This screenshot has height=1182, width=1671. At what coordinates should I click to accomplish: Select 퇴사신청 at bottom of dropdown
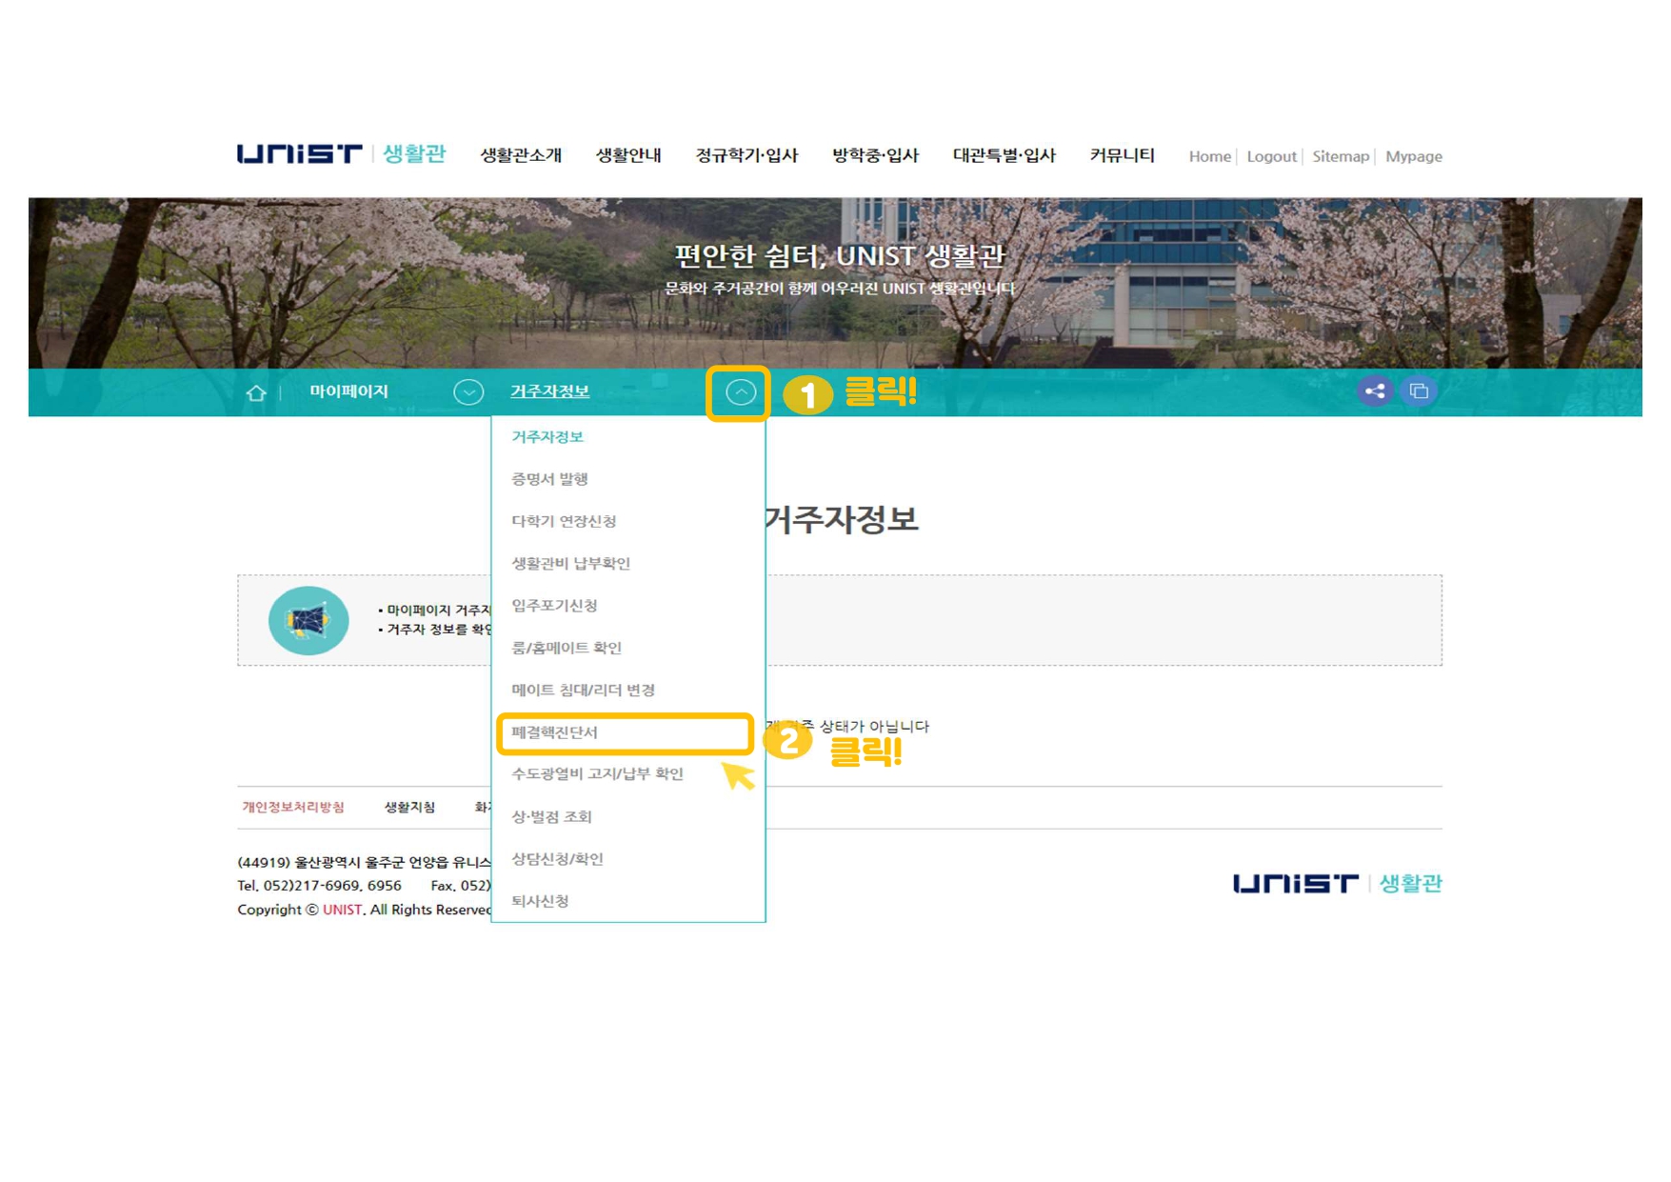point(540,901)
